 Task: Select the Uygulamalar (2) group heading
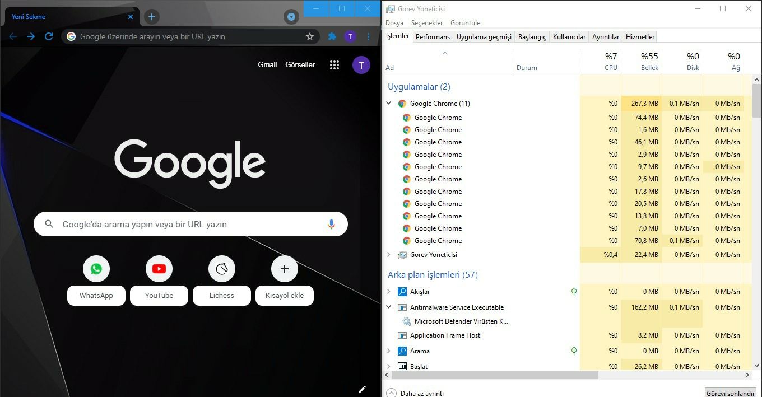(419, 87)
